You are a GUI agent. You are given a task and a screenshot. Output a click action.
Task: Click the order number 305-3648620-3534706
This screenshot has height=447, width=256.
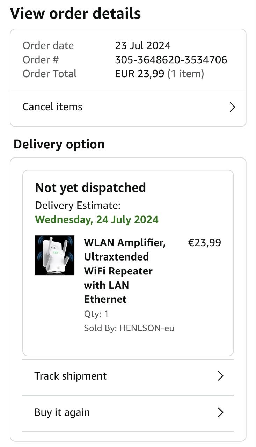coord(171,60)
